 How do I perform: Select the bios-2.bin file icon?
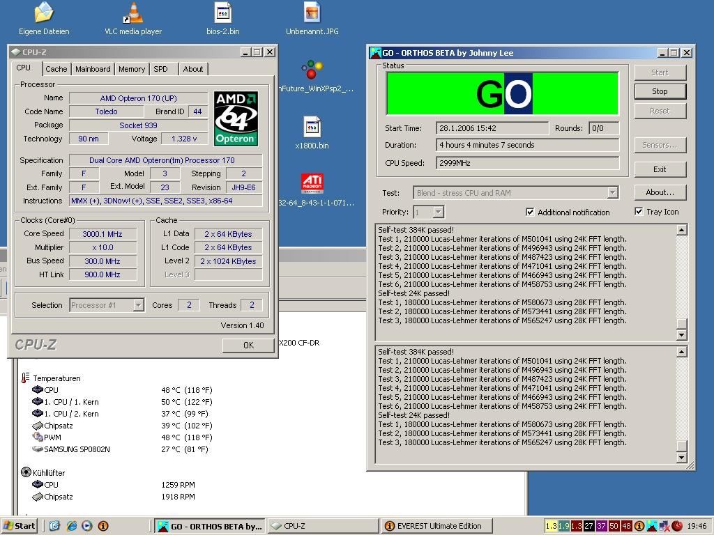coord(222,13)
